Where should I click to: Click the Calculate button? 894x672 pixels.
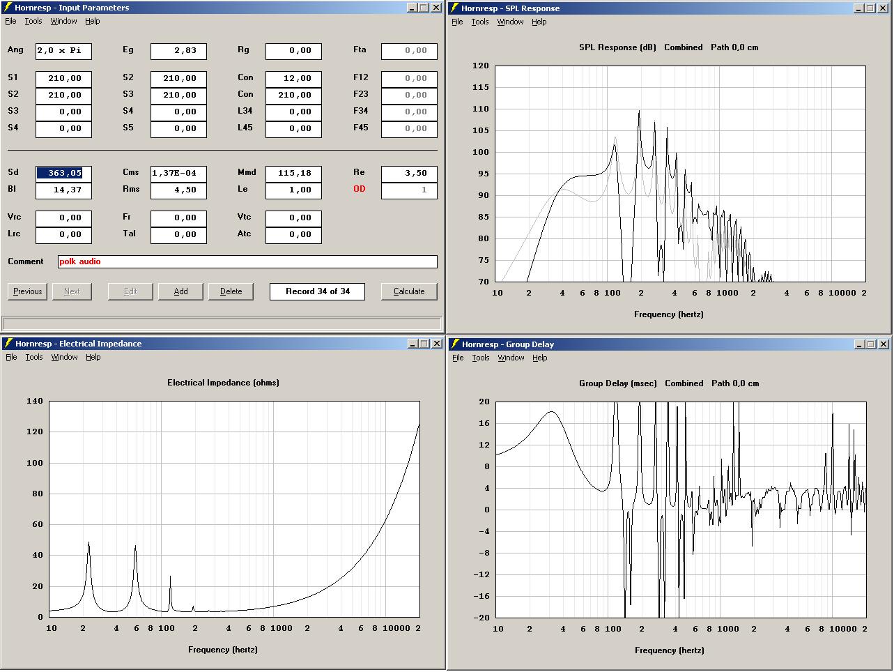click(x=409, y=291)
